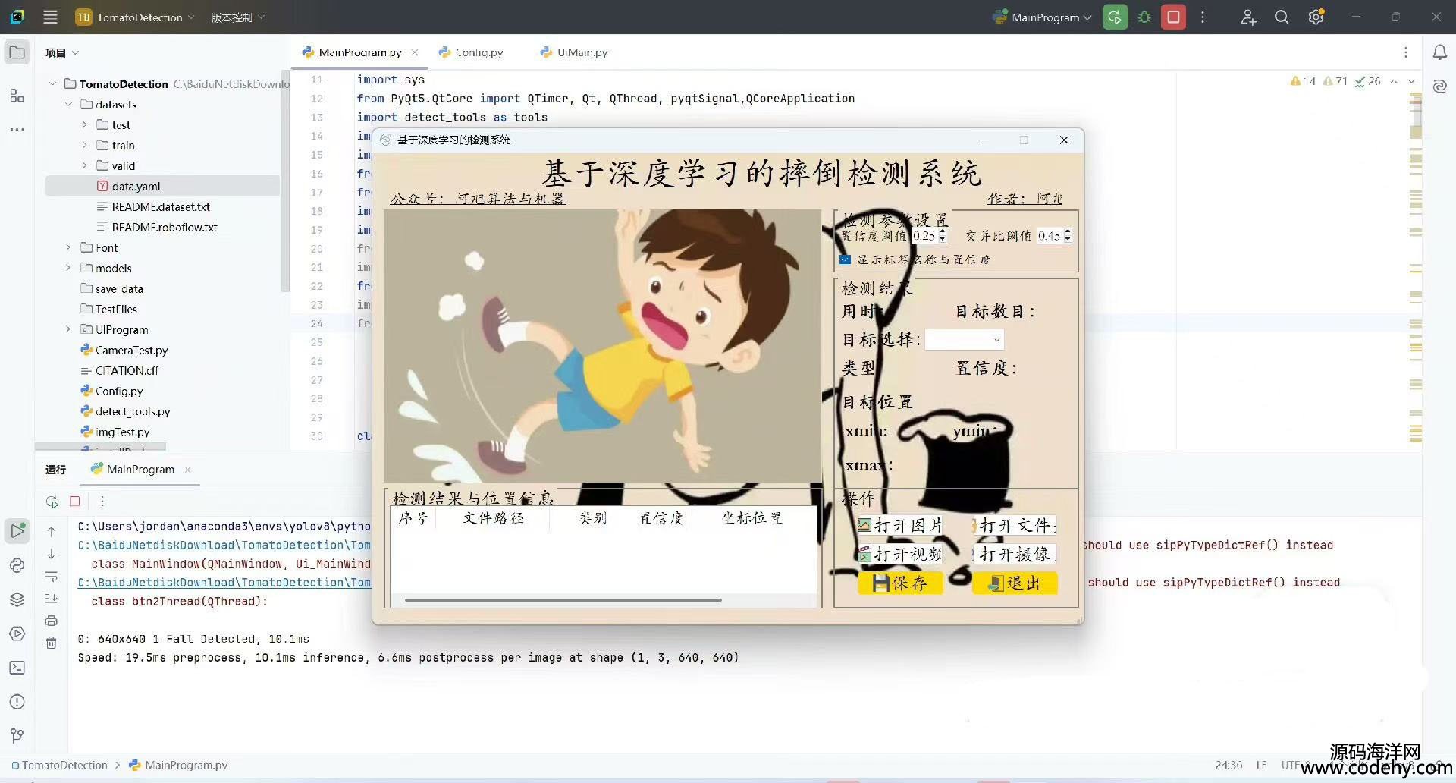The width and height of the screenshot is (1456, 783).
Task: Open the Notifications bell icon
Action: coord(1439,52)
